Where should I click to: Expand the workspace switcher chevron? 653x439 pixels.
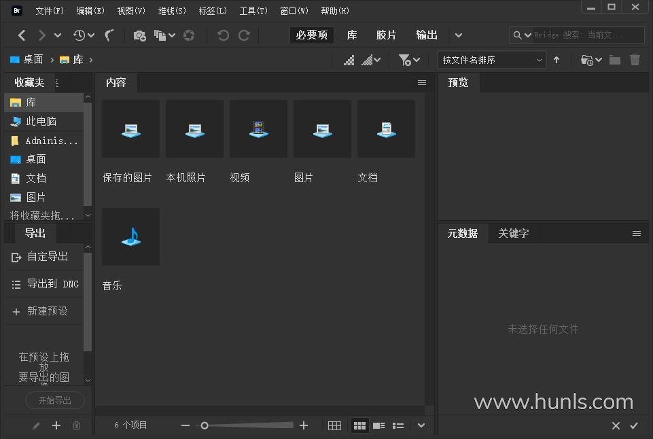459,35
